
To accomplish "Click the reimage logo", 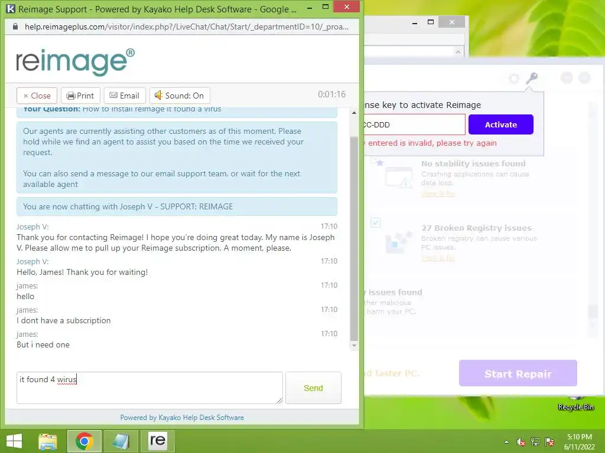I will (x=75, y=61).
